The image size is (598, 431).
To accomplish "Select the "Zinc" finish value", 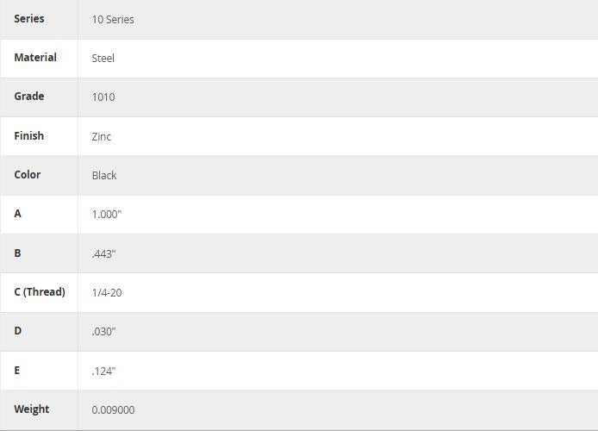I will click(102, 136).
